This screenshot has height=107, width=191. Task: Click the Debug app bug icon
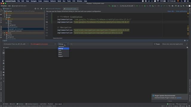coord(145,6)
